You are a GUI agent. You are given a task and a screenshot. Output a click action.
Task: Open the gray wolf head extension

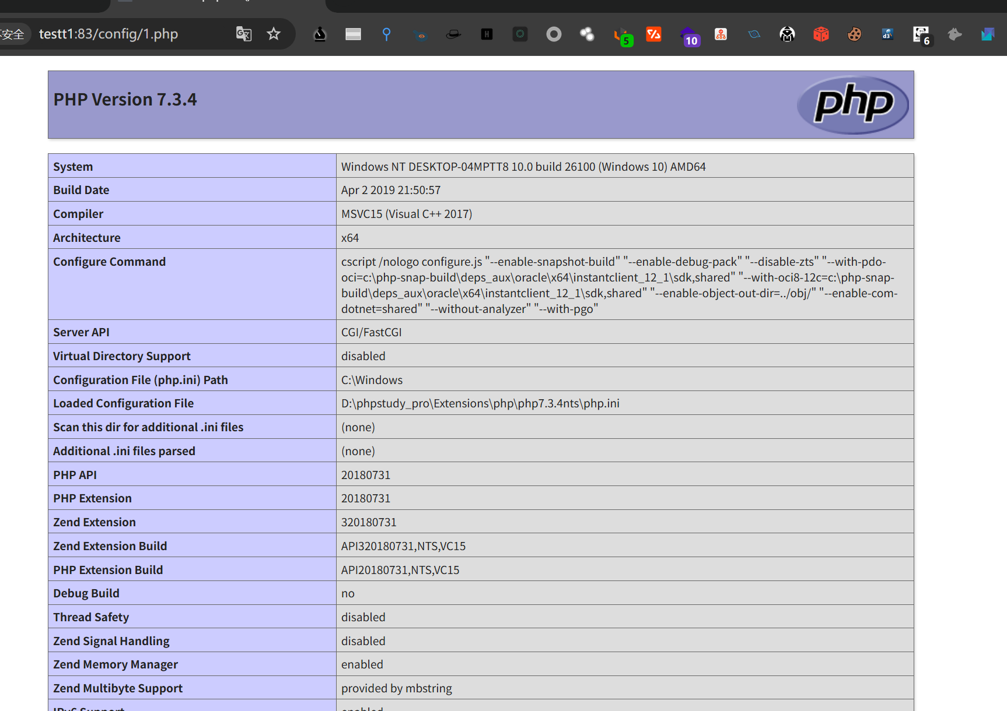(x=954, y=34)
